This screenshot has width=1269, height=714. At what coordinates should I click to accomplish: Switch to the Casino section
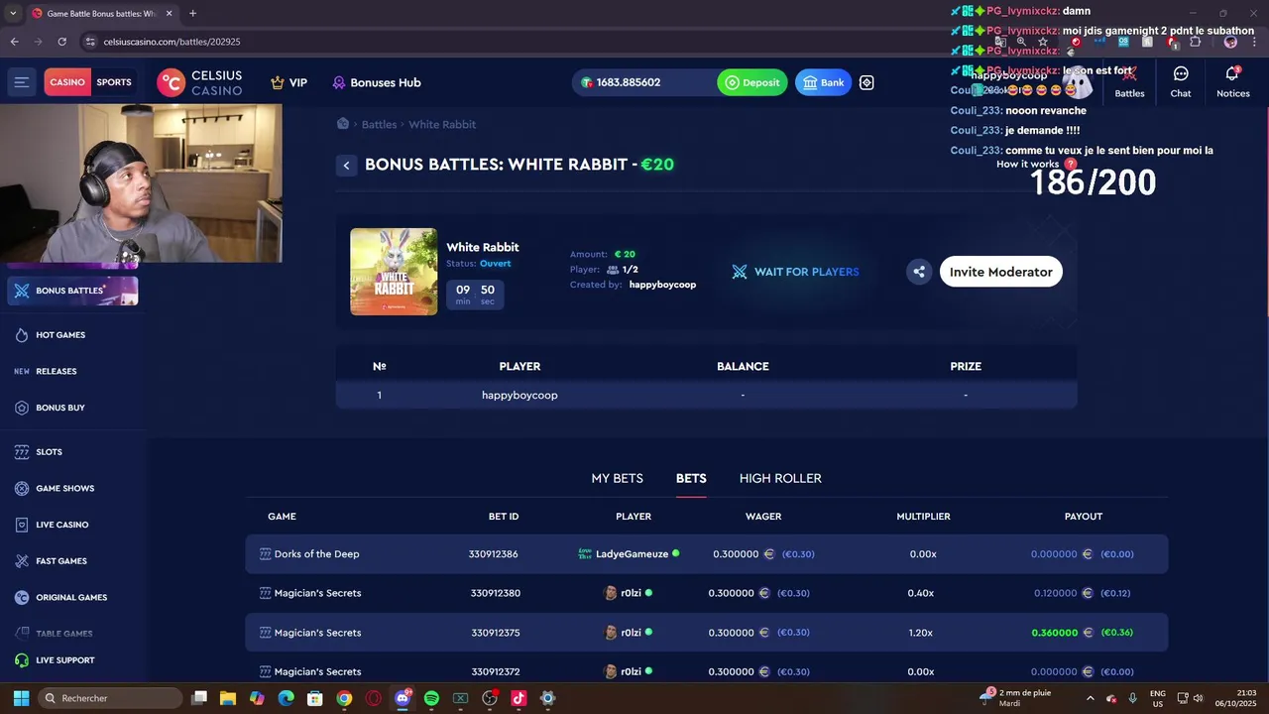click(x=67, y=82)
